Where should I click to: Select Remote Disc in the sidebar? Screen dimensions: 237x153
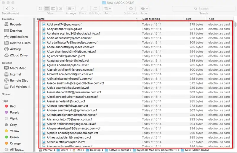pyautogui.click(x=19, y=81)
